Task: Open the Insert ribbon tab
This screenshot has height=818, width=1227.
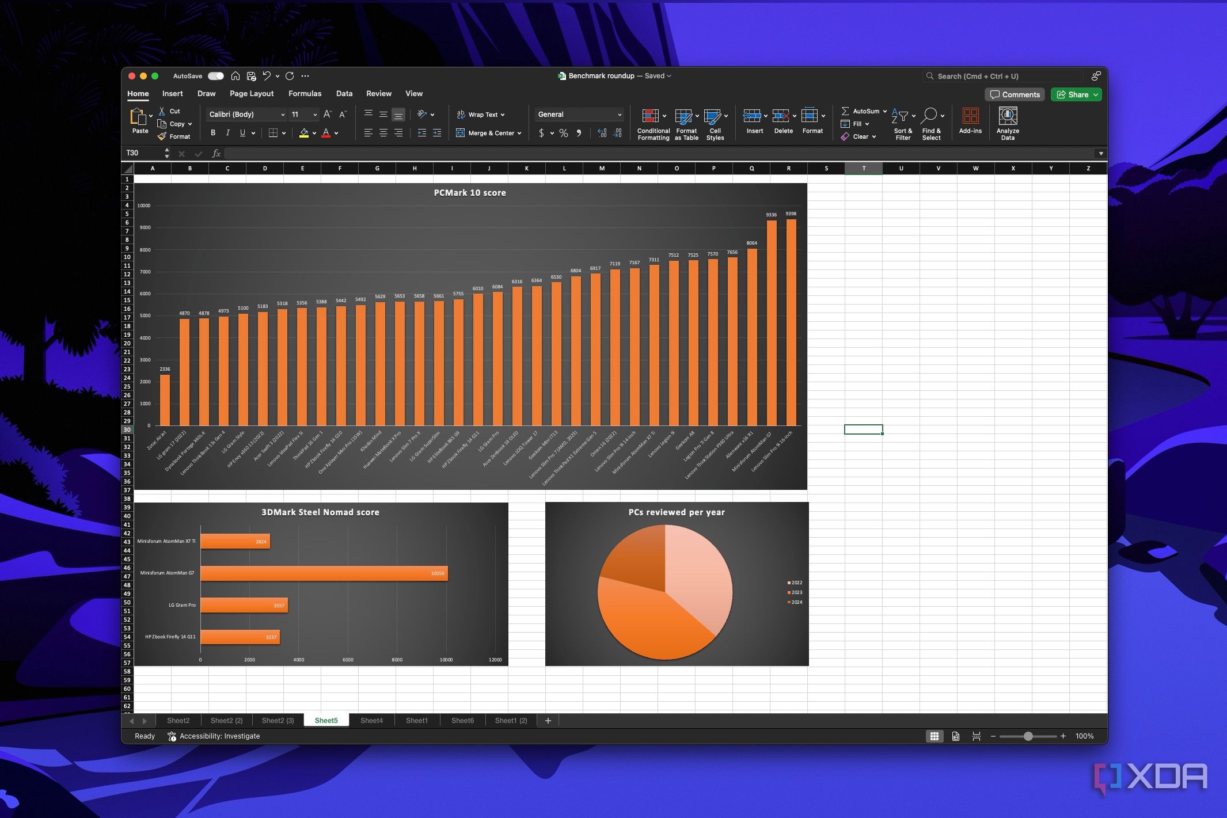Action: [172, 93]
